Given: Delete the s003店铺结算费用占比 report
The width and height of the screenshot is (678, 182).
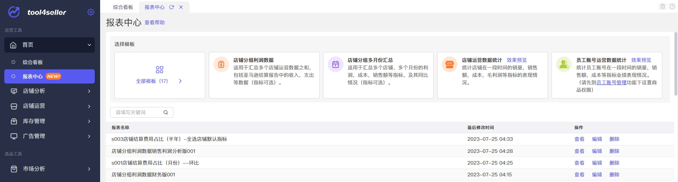Looking at the screenshot, I should (x=614, y=139).
